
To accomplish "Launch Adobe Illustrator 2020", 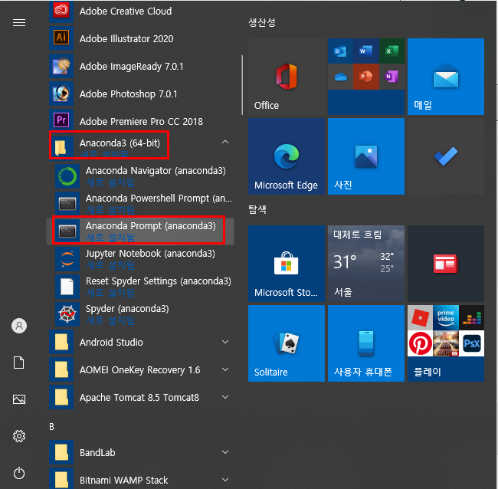I will click(x=142, y=38).
